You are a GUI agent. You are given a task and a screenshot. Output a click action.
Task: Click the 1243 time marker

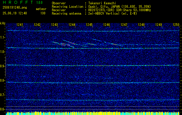54,24
